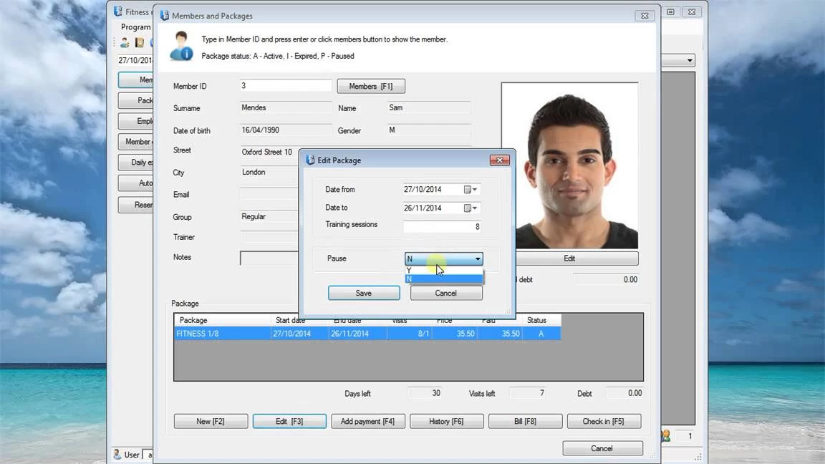Select the FITNESS 1/8 package row

tap(367, 334)
